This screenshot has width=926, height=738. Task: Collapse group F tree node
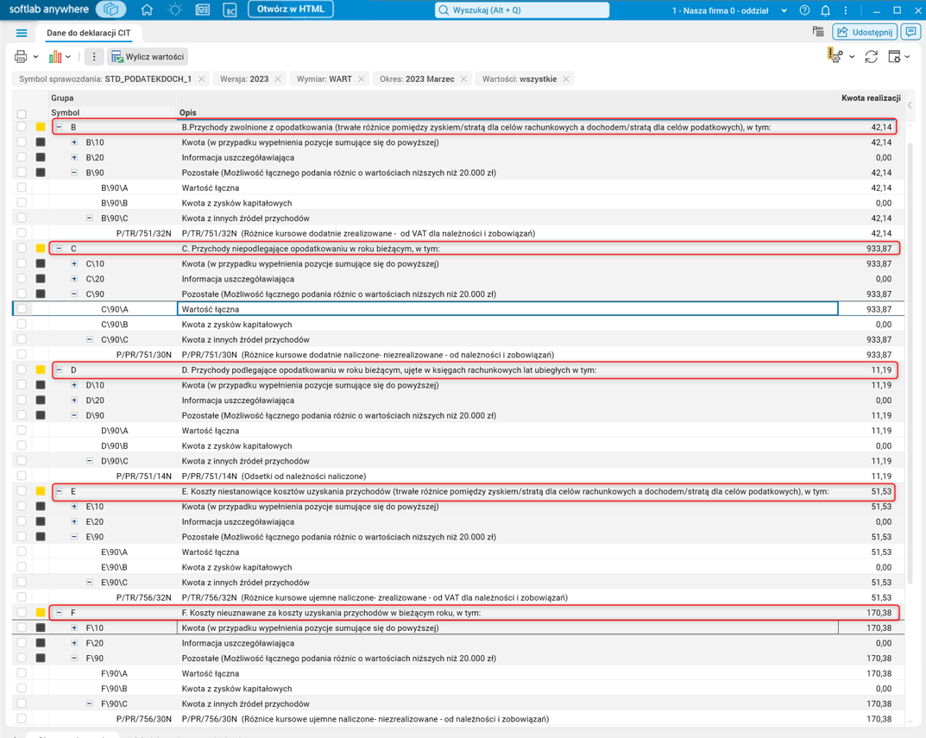click(x=59, y=613)
